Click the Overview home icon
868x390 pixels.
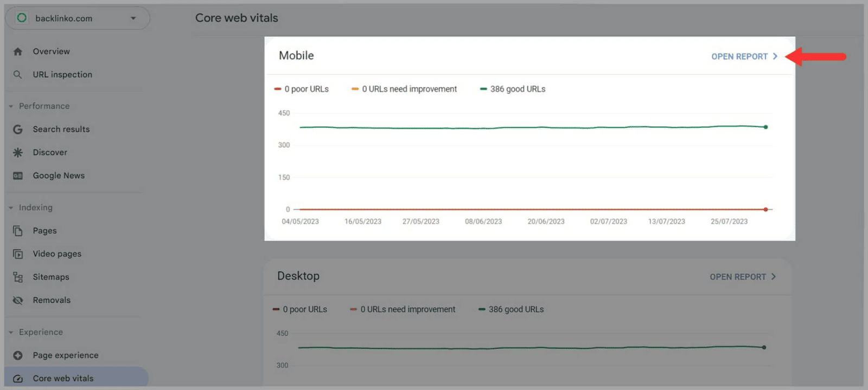point(18,51)
